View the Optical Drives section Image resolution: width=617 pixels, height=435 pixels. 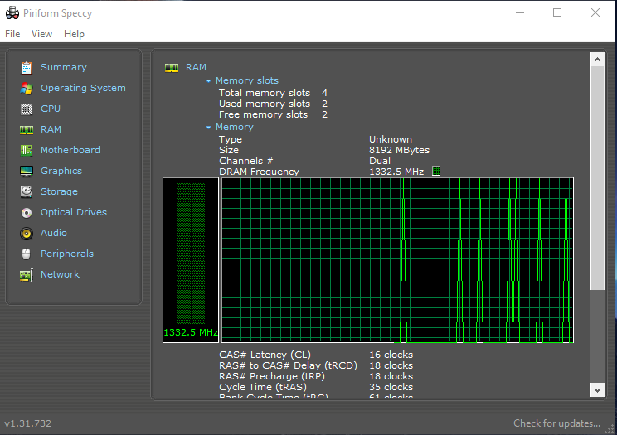click(74, 212)
